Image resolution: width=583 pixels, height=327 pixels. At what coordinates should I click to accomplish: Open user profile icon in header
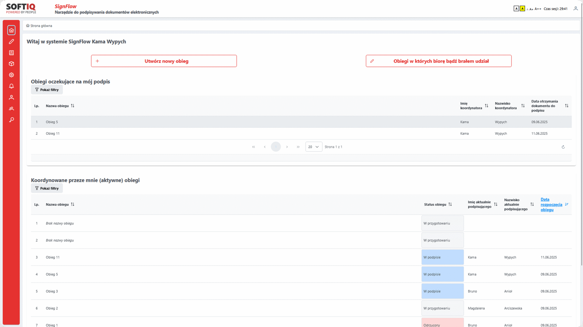pos(575,8)
